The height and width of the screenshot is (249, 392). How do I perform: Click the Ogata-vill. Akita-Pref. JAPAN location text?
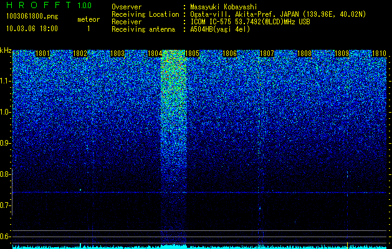pos(277,14)
